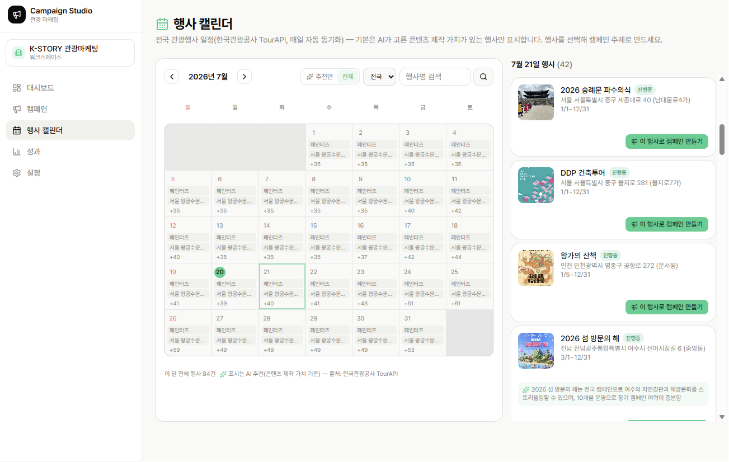Select July 4 calendar cell
Screen dimensions: 729x462
[470, 147]
